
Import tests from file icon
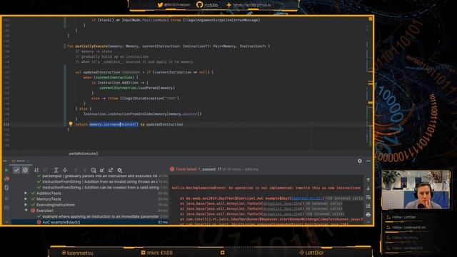pyautogui.click(x=102, y=170)
